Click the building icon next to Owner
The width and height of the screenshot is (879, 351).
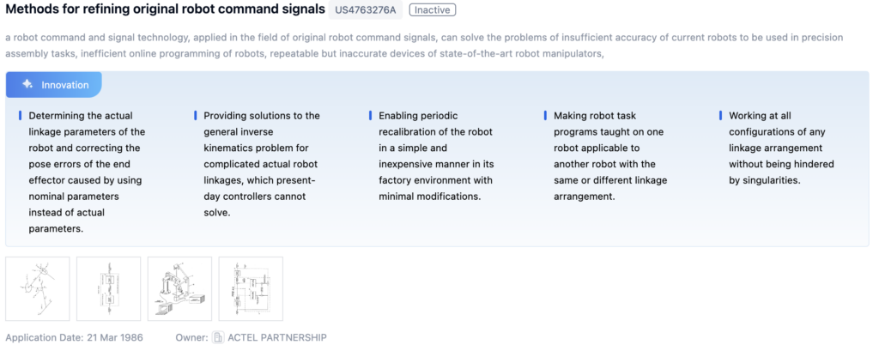[x=218, y=338]
